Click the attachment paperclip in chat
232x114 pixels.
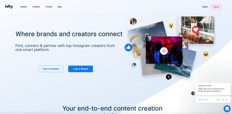[x=227, y=100]
